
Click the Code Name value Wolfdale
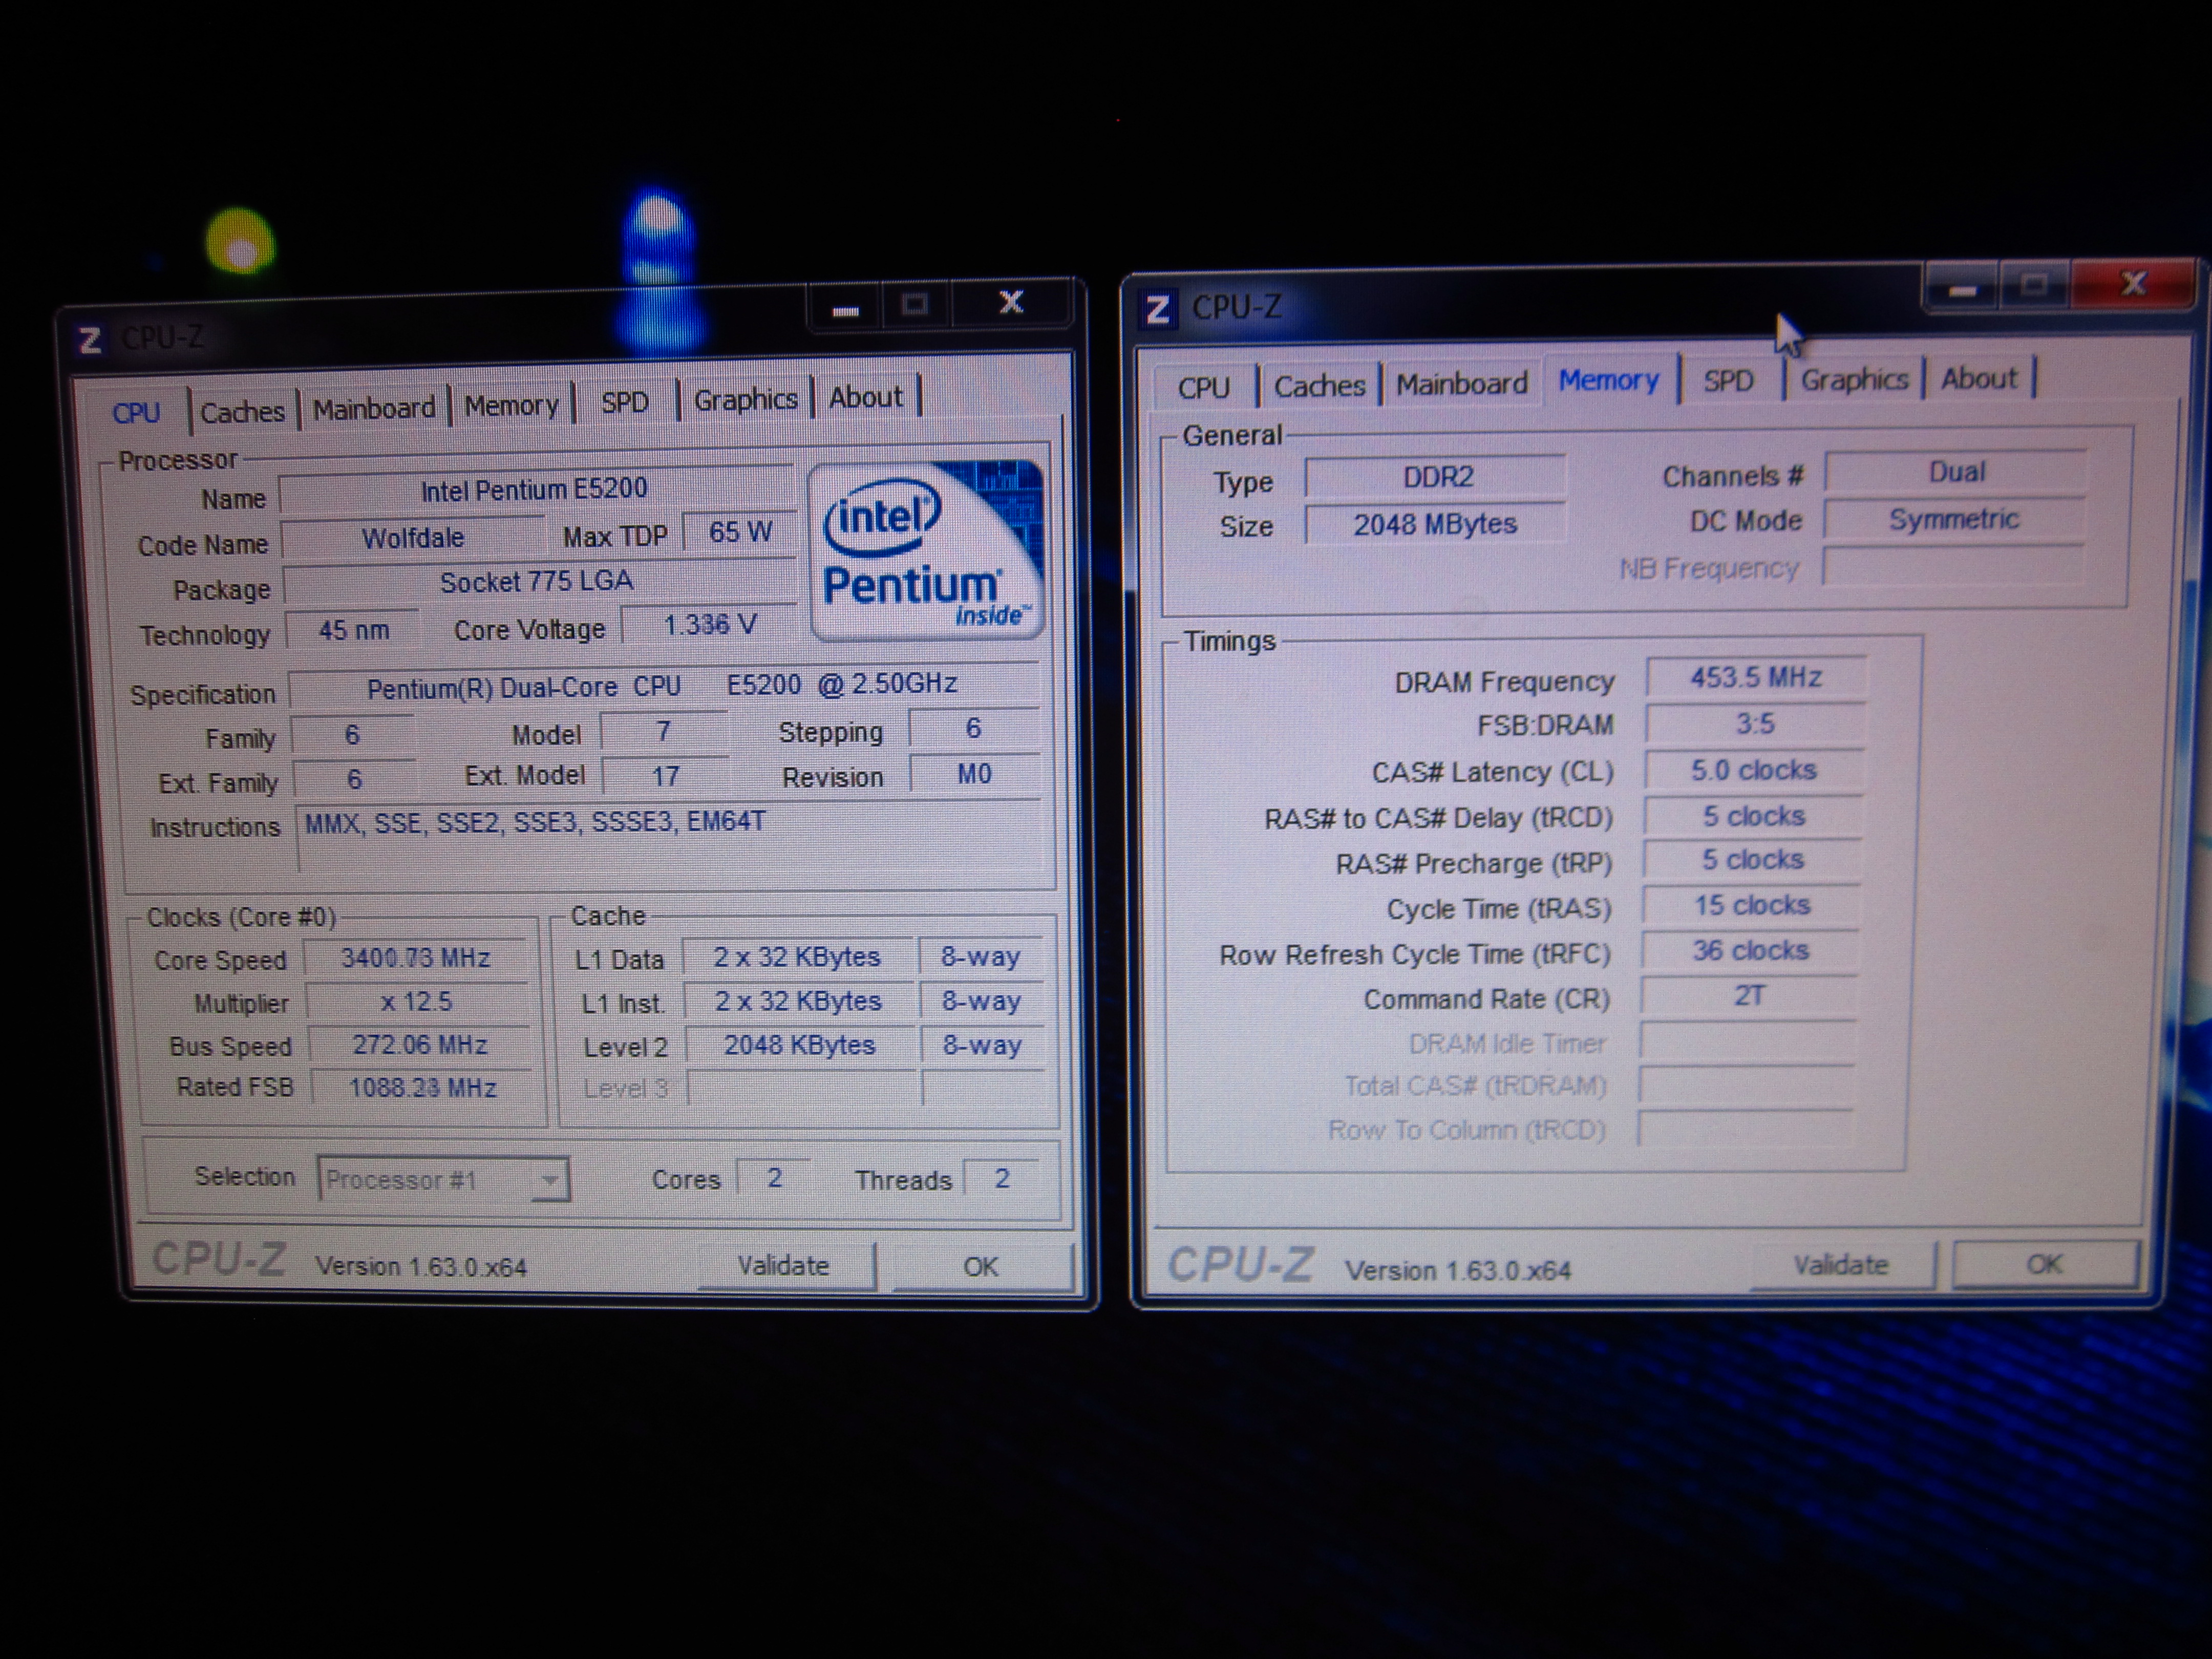pos(413,538)
